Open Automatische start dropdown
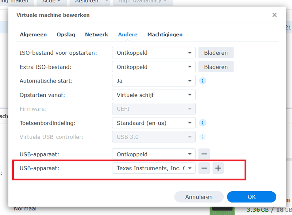The height and width of the screenshot is (215, 292). pos(154,81)
